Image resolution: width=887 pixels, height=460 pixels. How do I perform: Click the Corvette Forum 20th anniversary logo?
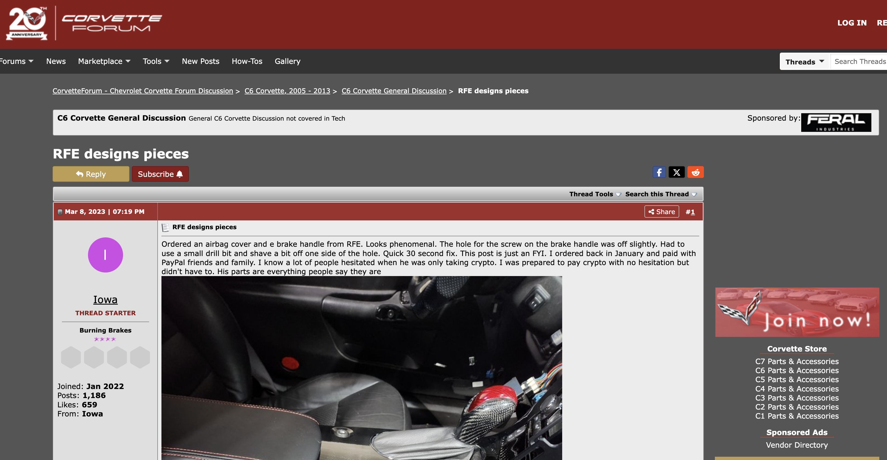click(x=84, y=23)
